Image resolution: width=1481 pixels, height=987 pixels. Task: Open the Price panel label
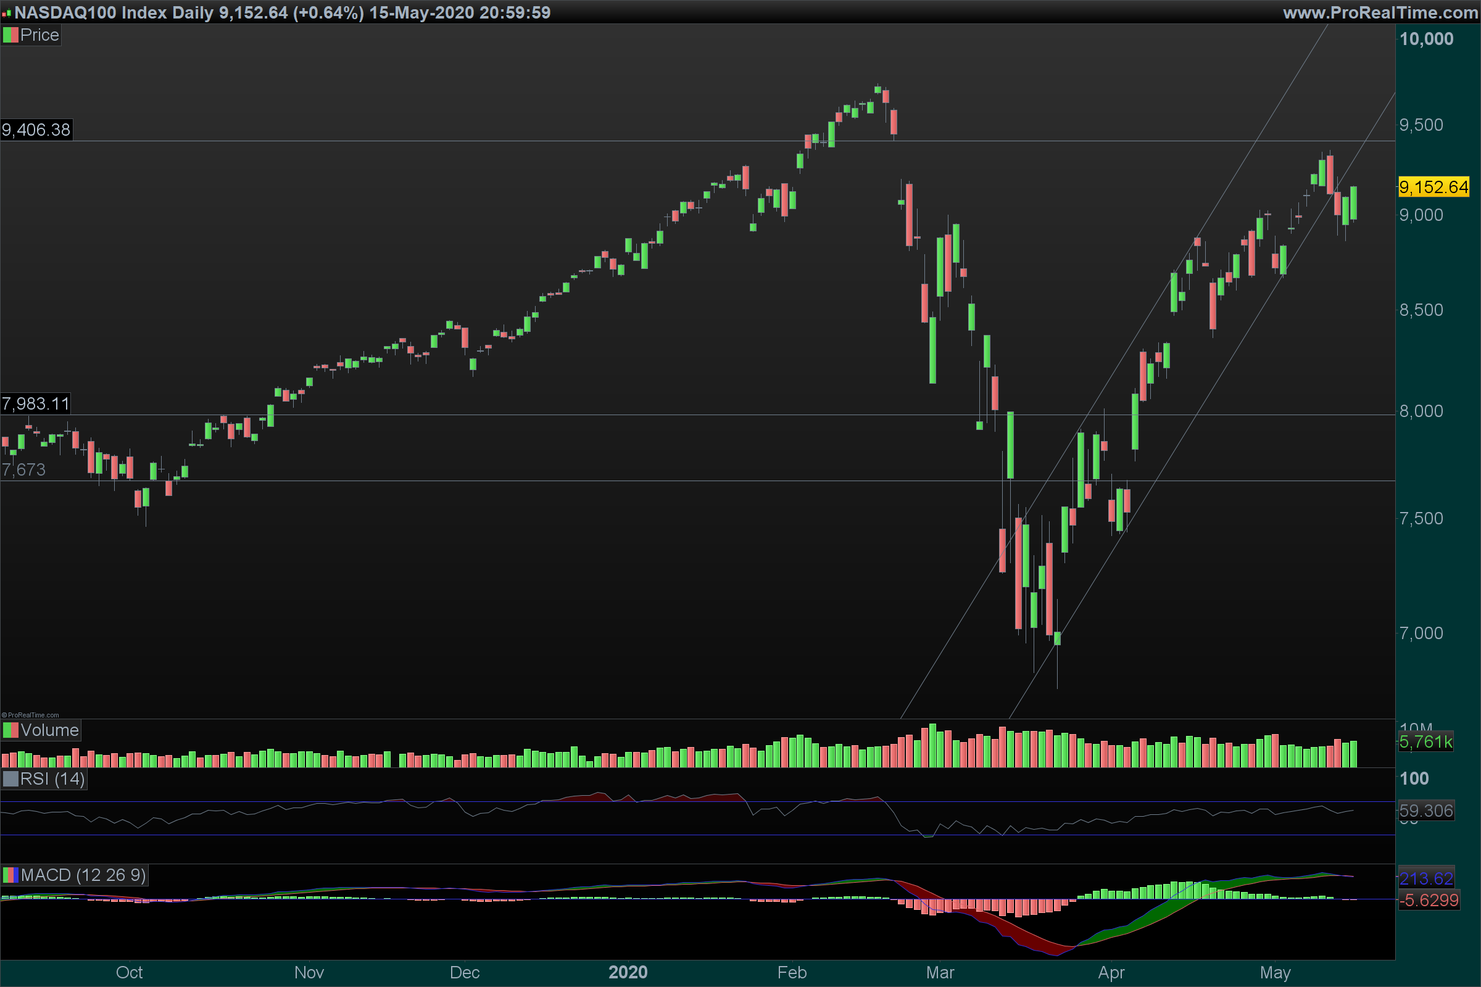click(39, 35)
